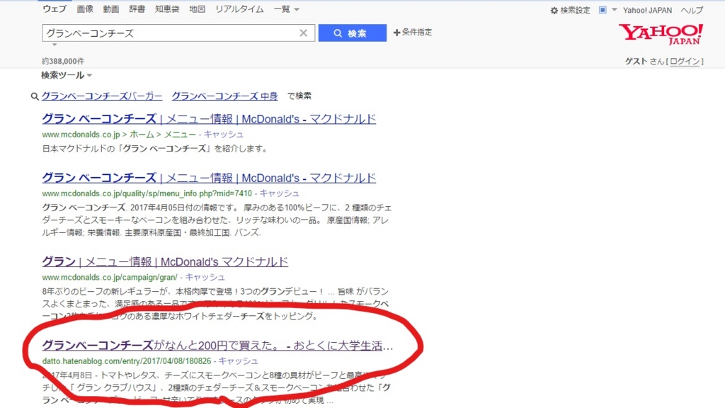Click URL datto.hatenablog.com/entry/2017/04/08/180826

pos(127,361)
